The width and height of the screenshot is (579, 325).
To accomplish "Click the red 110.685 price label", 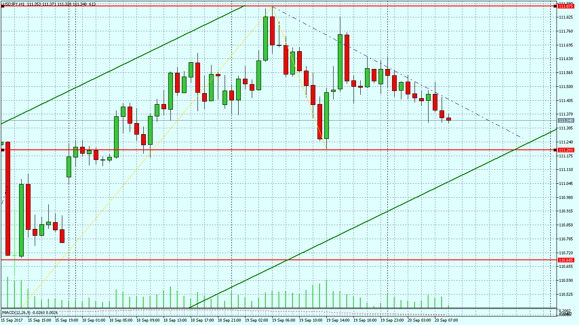I will tap(566, 260).
